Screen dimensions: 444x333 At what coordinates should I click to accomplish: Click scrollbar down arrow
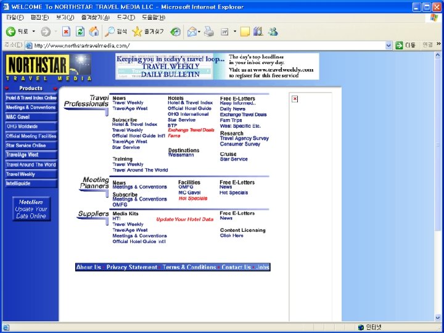pos(438,318)
